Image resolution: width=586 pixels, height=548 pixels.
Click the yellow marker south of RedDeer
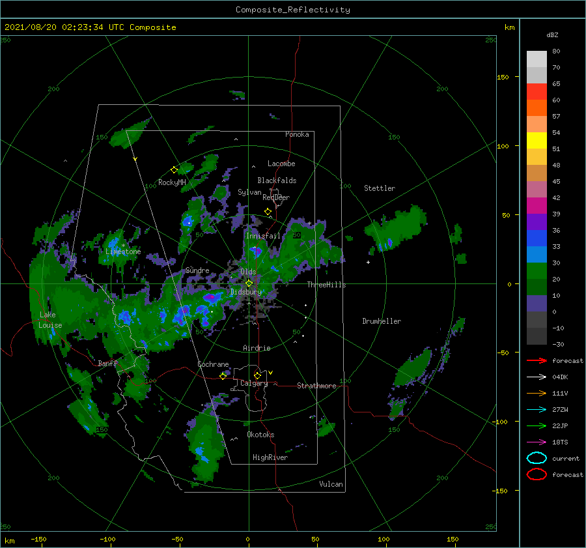click(268, 212)
